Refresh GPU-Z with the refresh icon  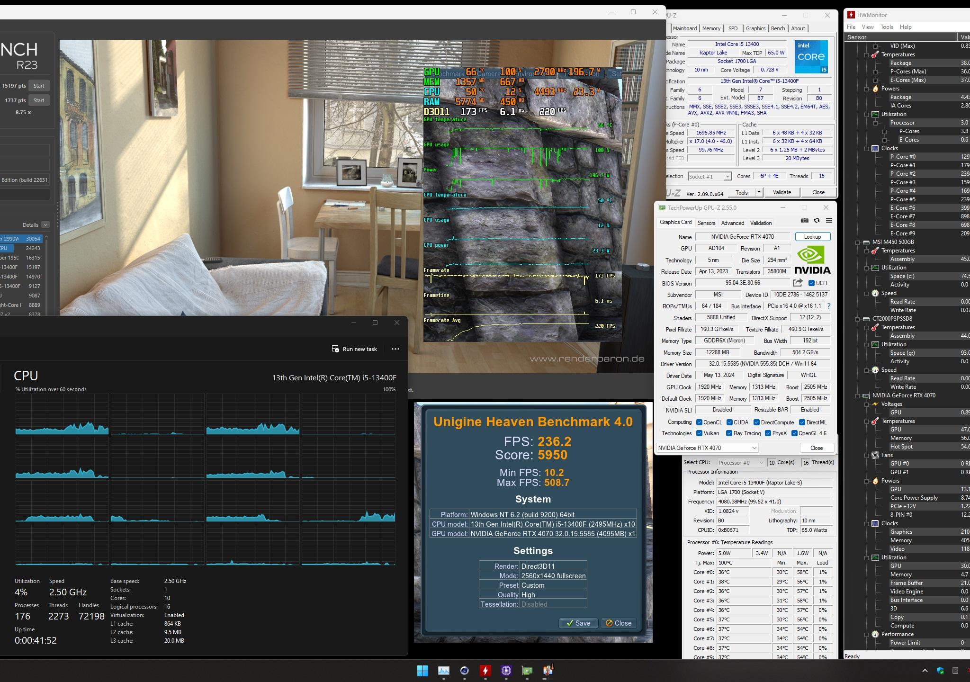coord(817,220)
